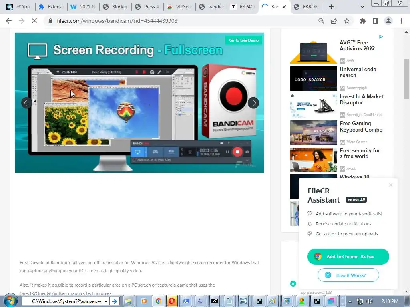Image resolution: width=410 pixels, height=307 pixels.
Task: Open the network icon in system tray
Action: click(360, 301)
